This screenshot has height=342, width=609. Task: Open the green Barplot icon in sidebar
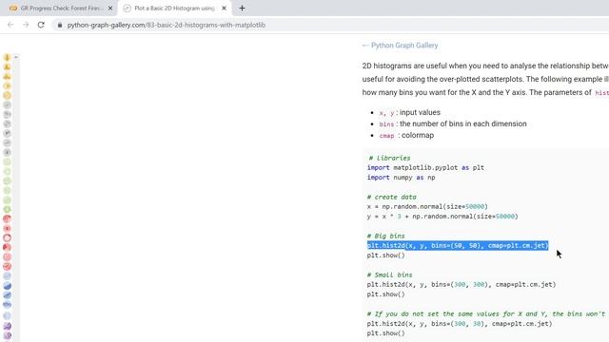(7, 162)
